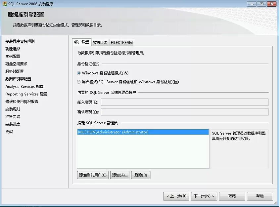Click Reporting Services 配置 step
This screenshot has width=280, height=207.
pyautogui.click(x=26, y=94)
